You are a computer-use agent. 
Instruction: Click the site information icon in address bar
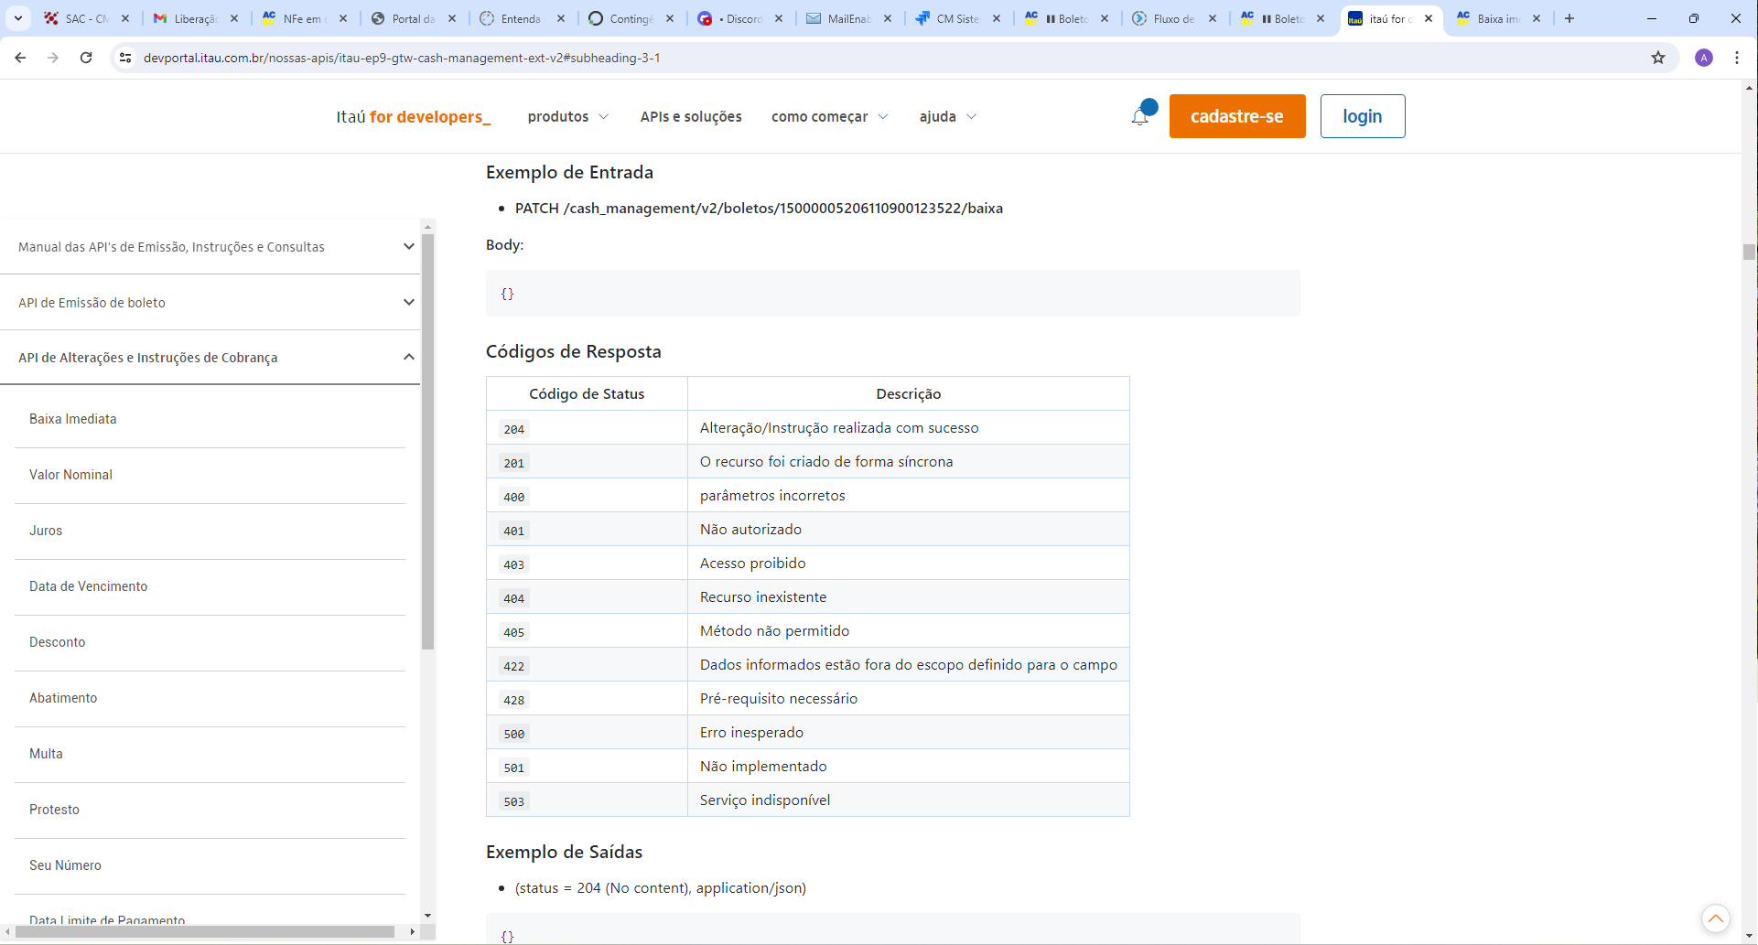tap(126, 58)
